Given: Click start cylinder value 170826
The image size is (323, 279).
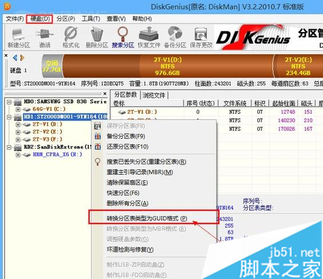Looking at the screenshot, I should tap(286, 129).
